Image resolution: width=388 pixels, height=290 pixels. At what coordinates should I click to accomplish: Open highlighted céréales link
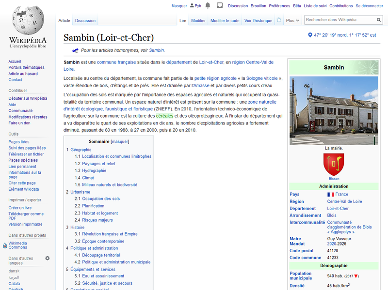[164, 116]
